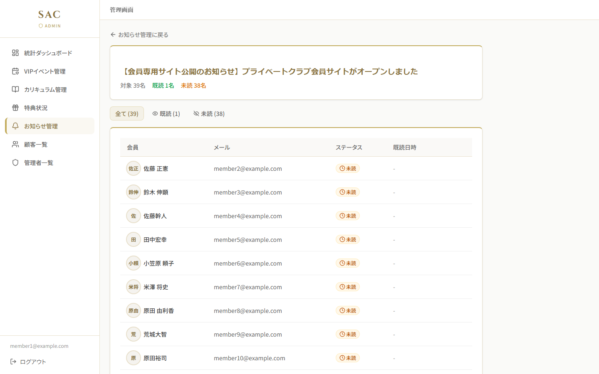Click avatar 鈴伸 for 鈴木 伸顕
Screen dimensions: 599x374
pos(134,192)
